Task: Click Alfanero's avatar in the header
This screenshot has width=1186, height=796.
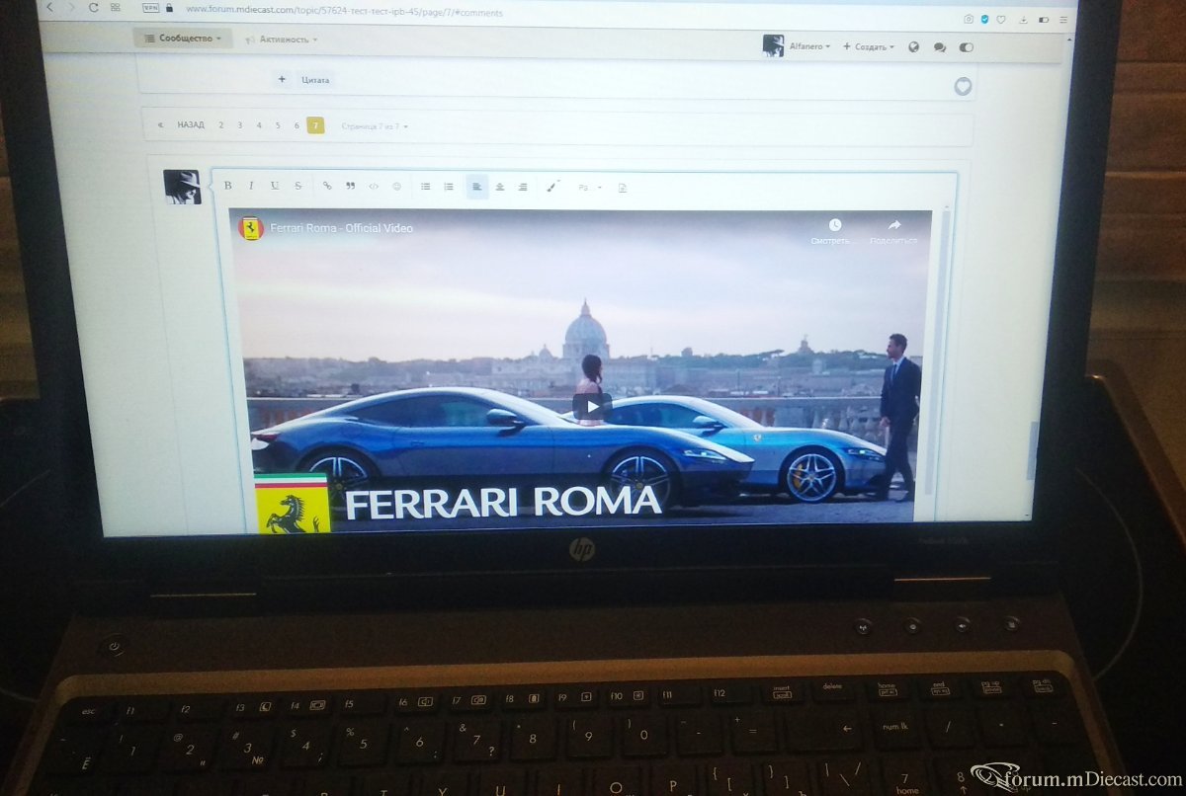Action: coord(773,44)
